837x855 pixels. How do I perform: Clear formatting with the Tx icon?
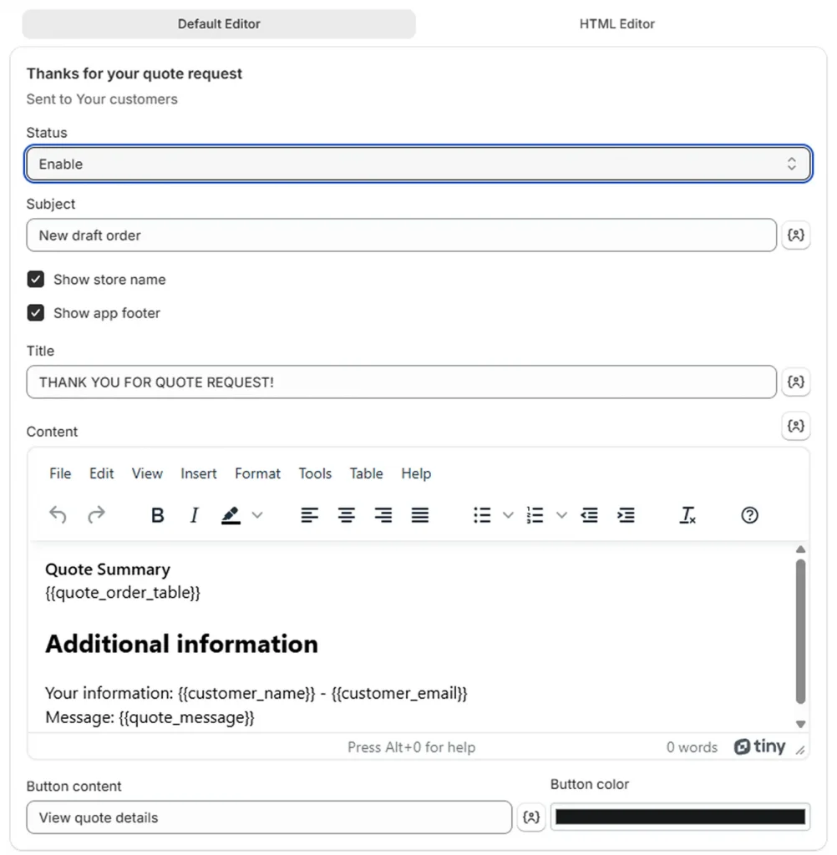click(x=687, y=515)
